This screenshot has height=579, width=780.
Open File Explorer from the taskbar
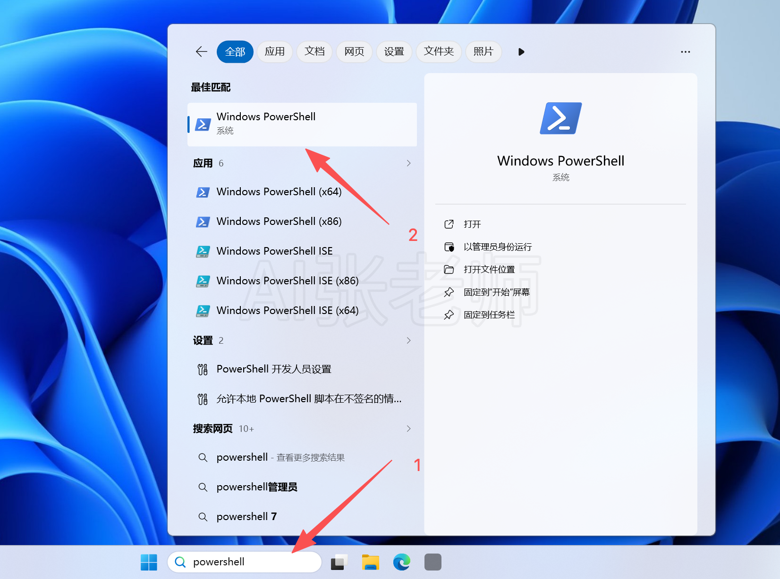pyautogui.click(x=371, y=562)
